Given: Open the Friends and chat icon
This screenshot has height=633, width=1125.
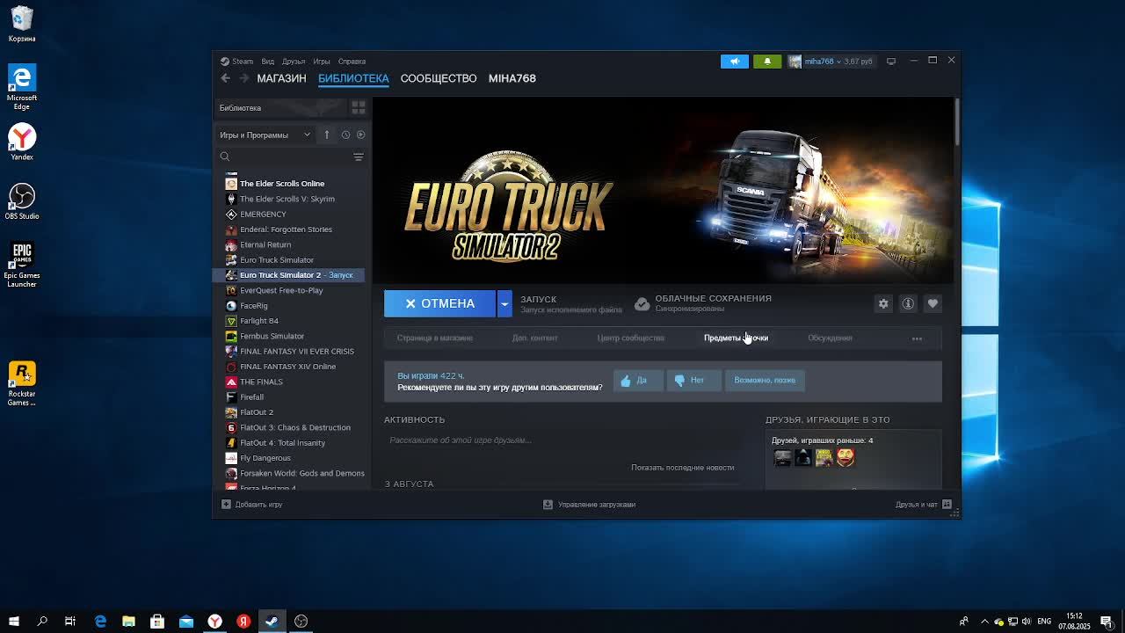Looking at the screenshot, I should click(947, 505).
